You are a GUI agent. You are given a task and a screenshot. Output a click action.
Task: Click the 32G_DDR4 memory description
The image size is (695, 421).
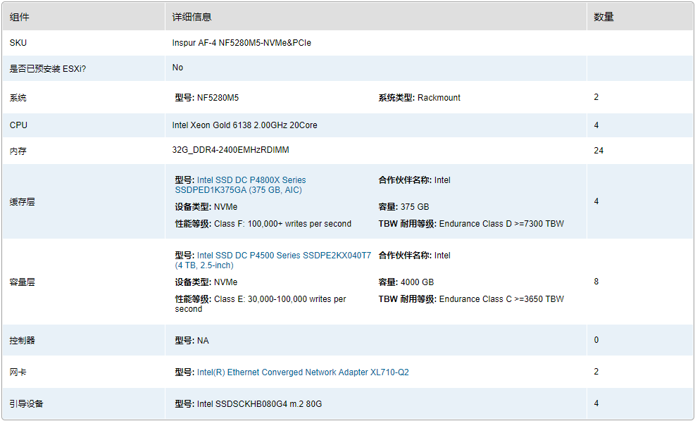click(x=230, y=150)
